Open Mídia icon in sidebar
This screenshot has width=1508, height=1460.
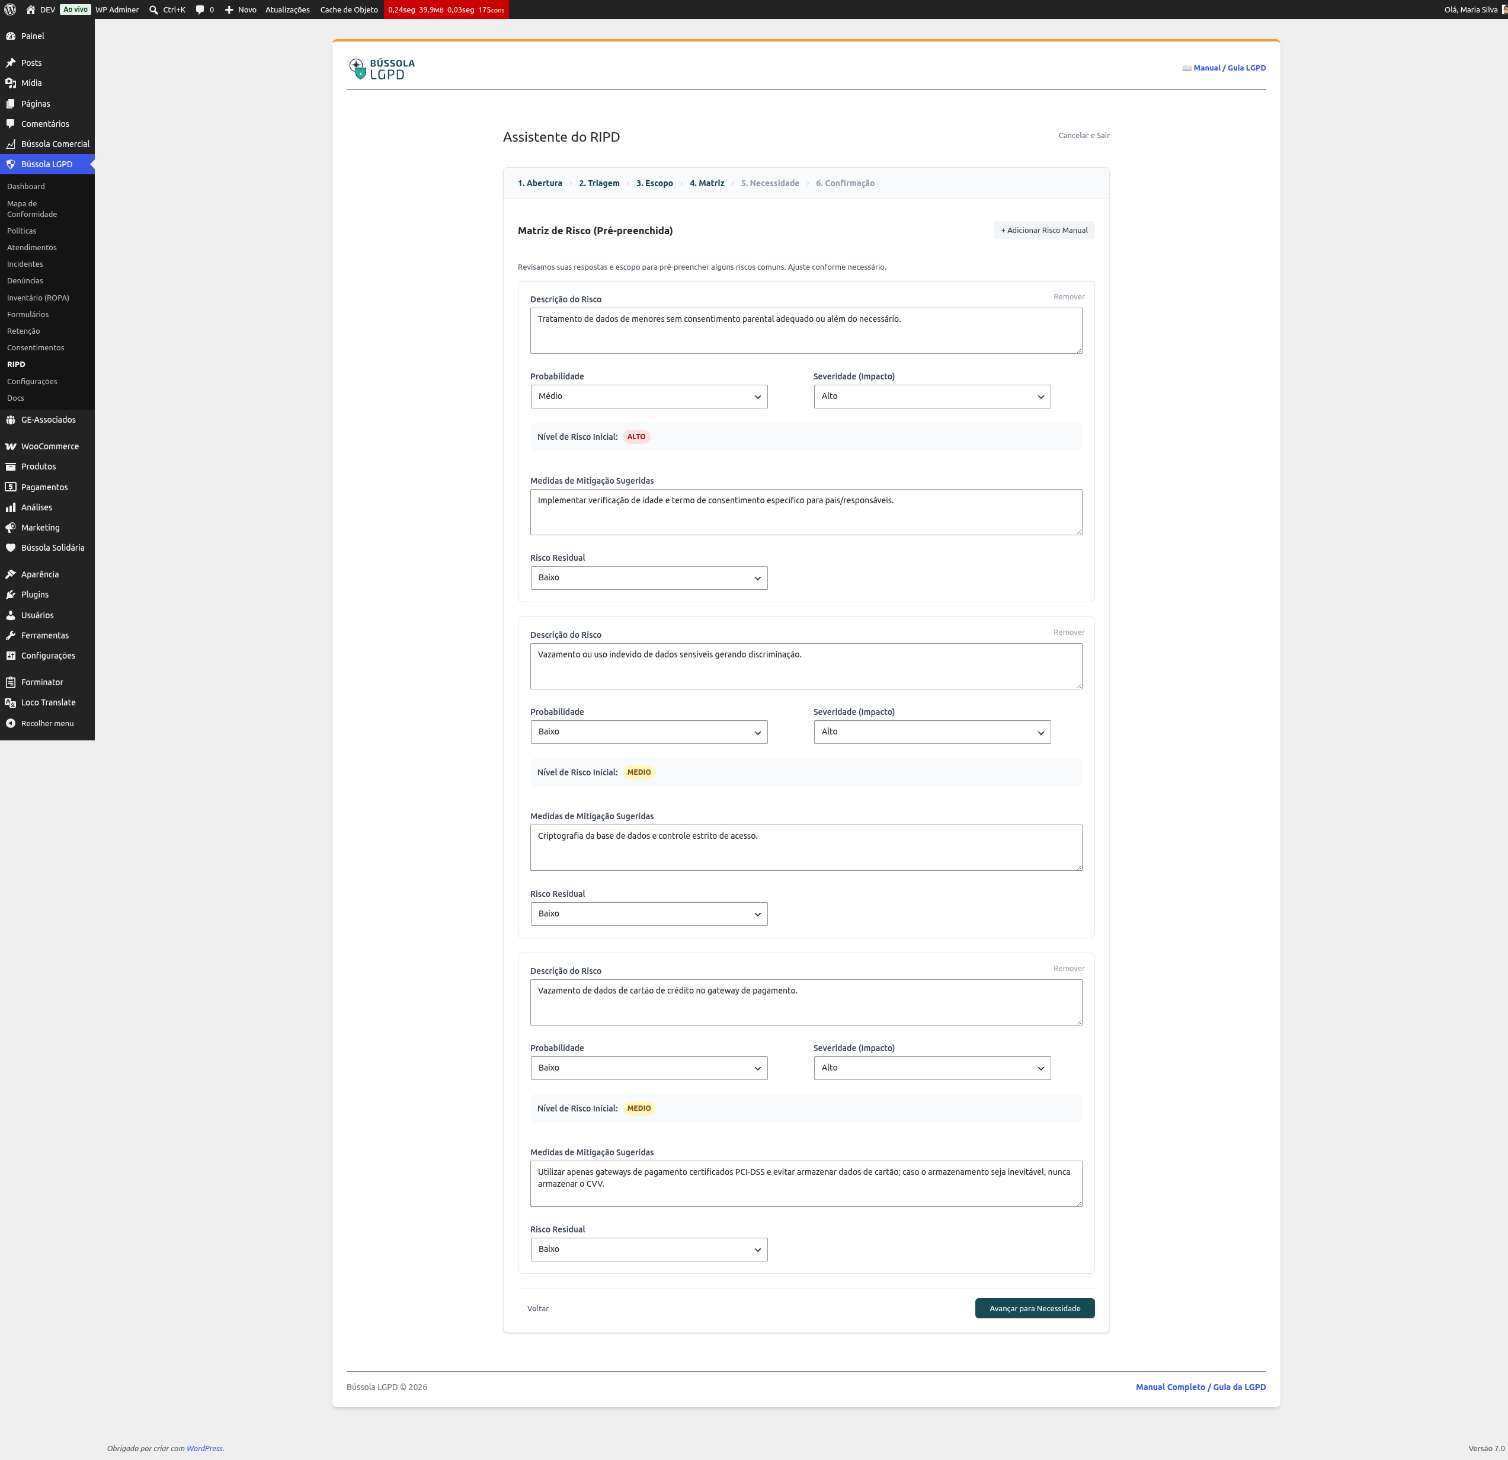11,83
